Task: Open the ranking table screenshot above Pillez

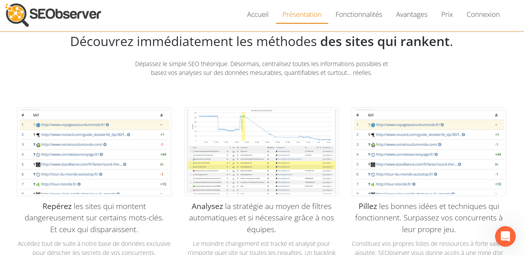Action: tap(429, 152)
